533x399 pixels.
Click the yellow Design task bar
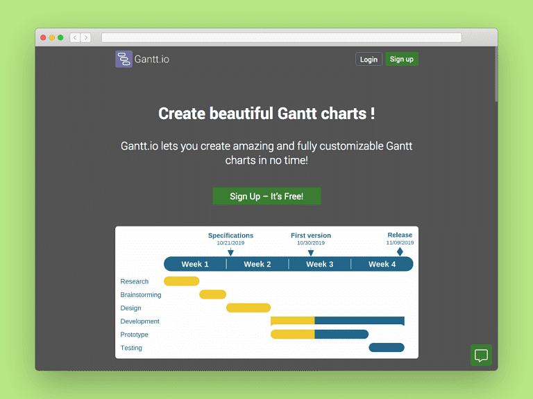tap(248, 308)
